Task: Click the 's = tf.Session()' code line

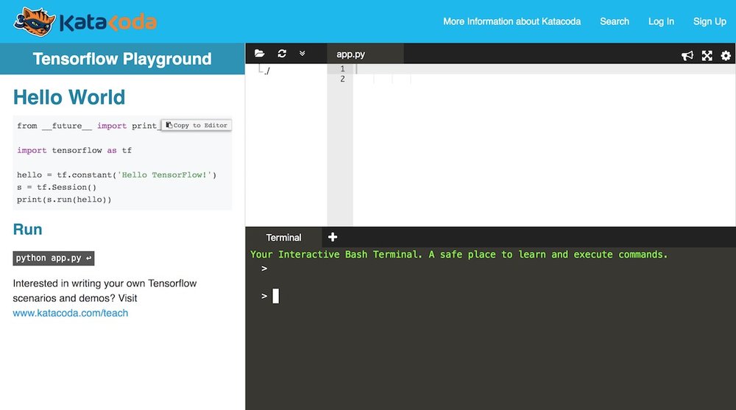Action: tap(57, 188)
